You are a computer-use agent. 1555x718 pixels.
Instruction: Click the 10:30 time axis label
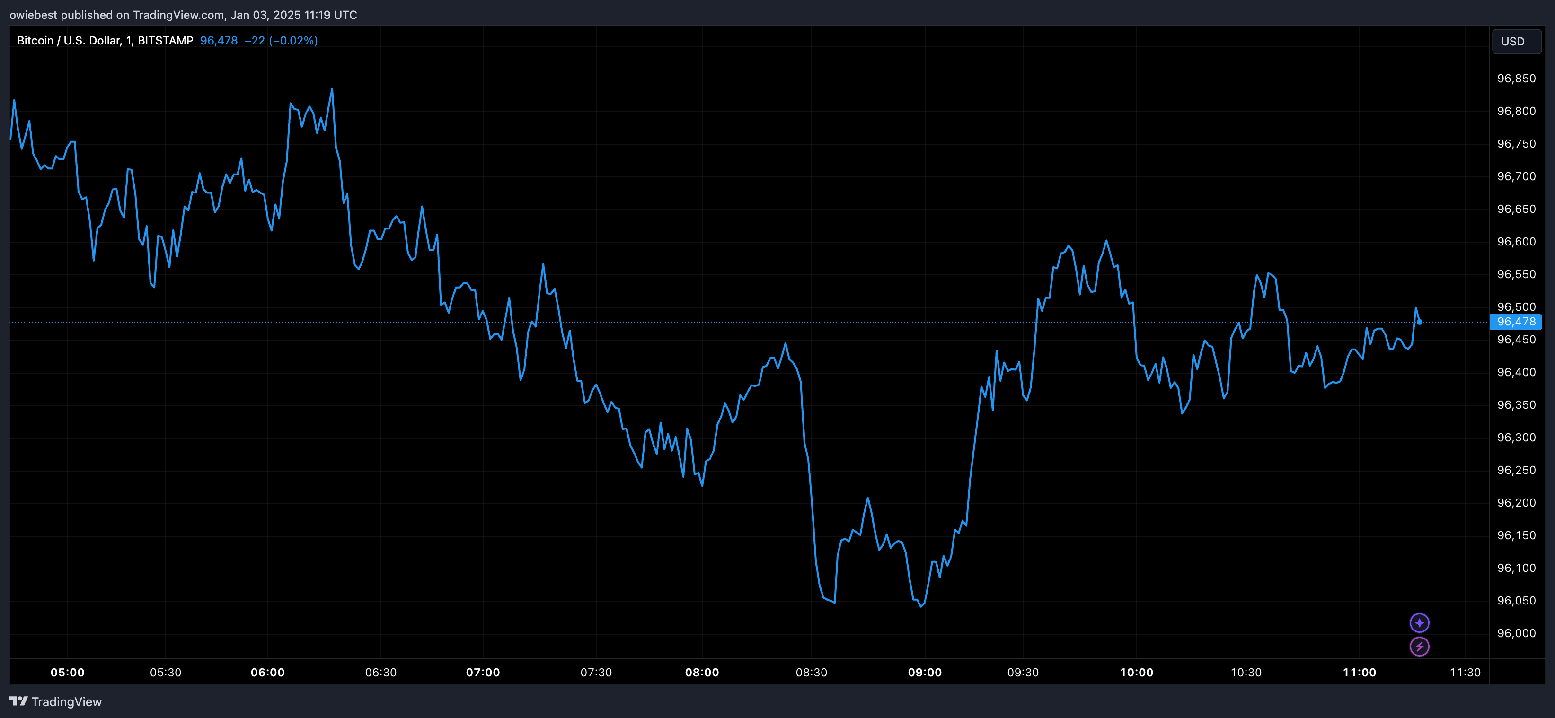pyautogui.click(x=1246, y=672)
